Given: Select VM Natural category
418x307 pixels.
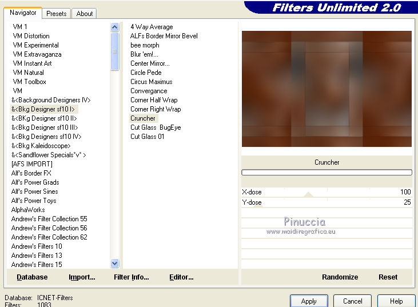Looking at the screenshot, I should click(x=28, y=73).
